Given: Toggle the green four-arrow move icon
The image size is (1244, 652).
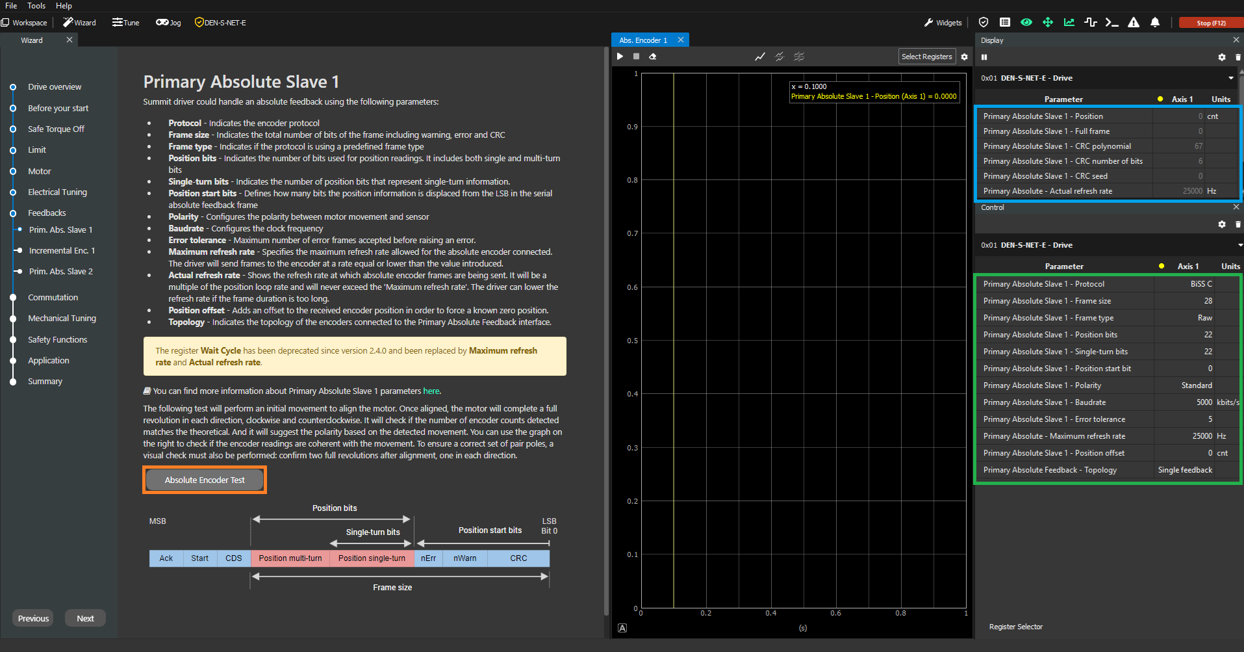Looking at the screenshot, I should point(1048,22).
